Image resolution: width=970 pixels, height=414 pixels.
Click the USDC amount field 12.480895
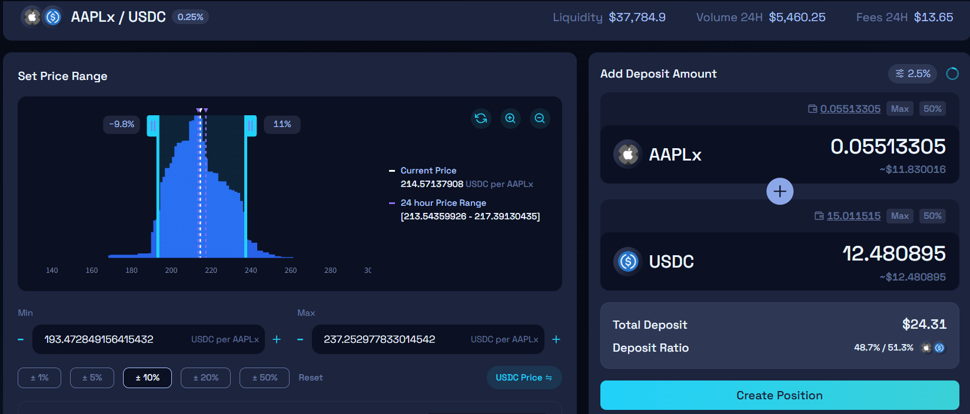pyautogui.click(x=894, y=253)
